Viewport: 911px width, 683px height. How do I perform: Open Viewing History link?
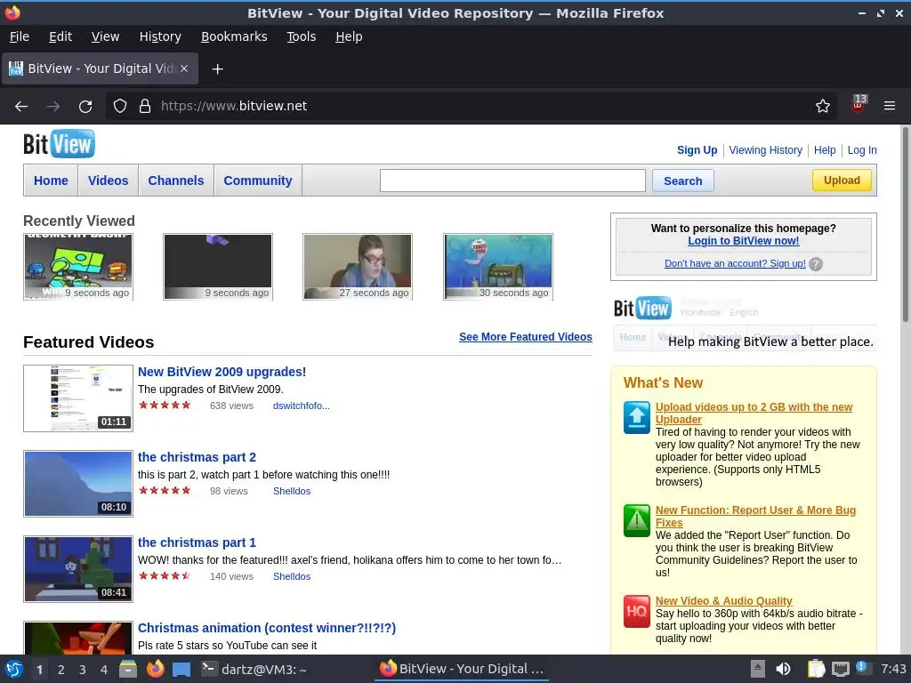coord(765,149)
